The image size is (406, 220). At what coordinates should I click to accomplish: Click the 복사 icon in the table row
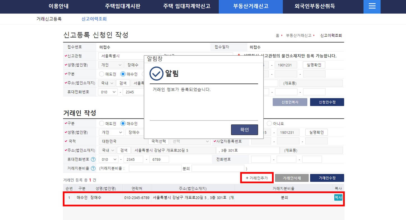[x=338, y=198]
